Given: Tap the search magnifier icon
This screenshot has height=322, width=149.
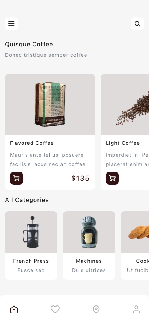Looking at the screenshot, I should click(x=137, y=24).
